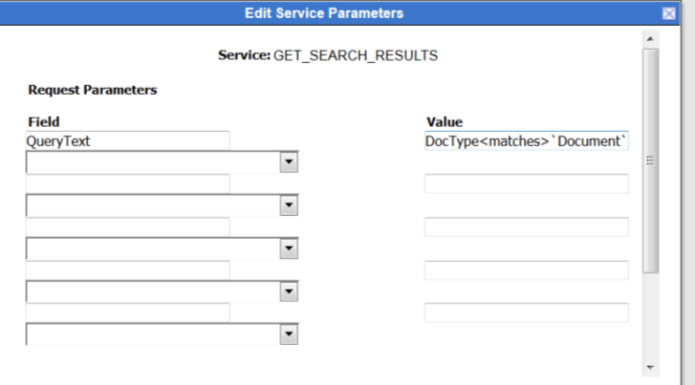Screen dimensions: 695x385
Task: Click the fourth Field text box
Action: pos(128,270)
